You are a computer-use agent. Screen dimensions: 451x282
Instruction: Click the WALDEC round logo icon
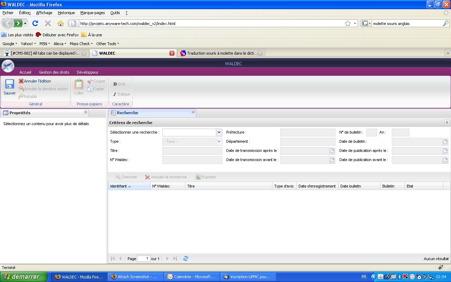(x=8, y=66)
